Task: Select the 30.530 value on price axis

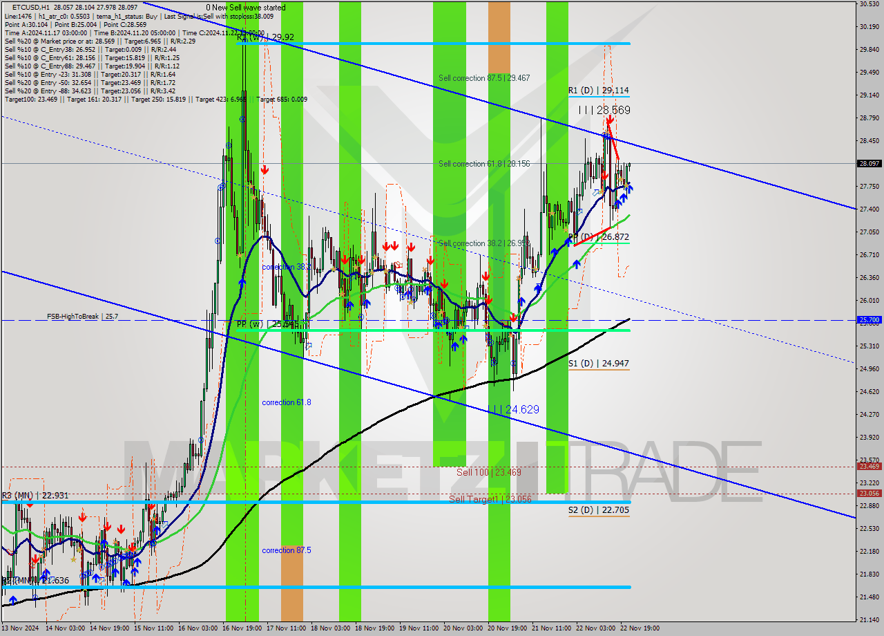Action: 869,4
